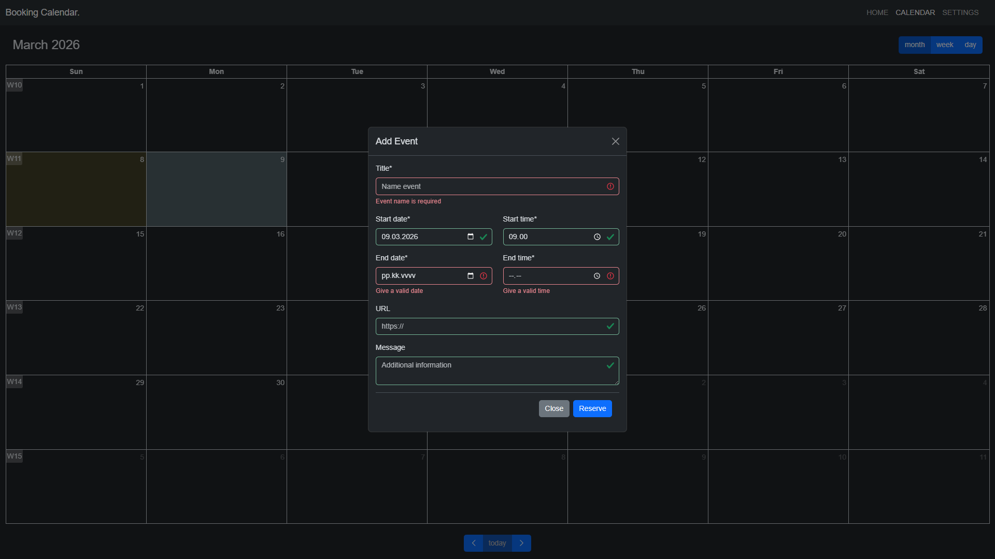Image resolution: width=995 pixels, height=559 pixels.
Task: Switch calendar to month view
Action: 914,45
